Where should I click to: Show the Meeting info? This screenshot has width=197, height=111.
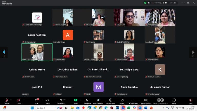(111, 100)
